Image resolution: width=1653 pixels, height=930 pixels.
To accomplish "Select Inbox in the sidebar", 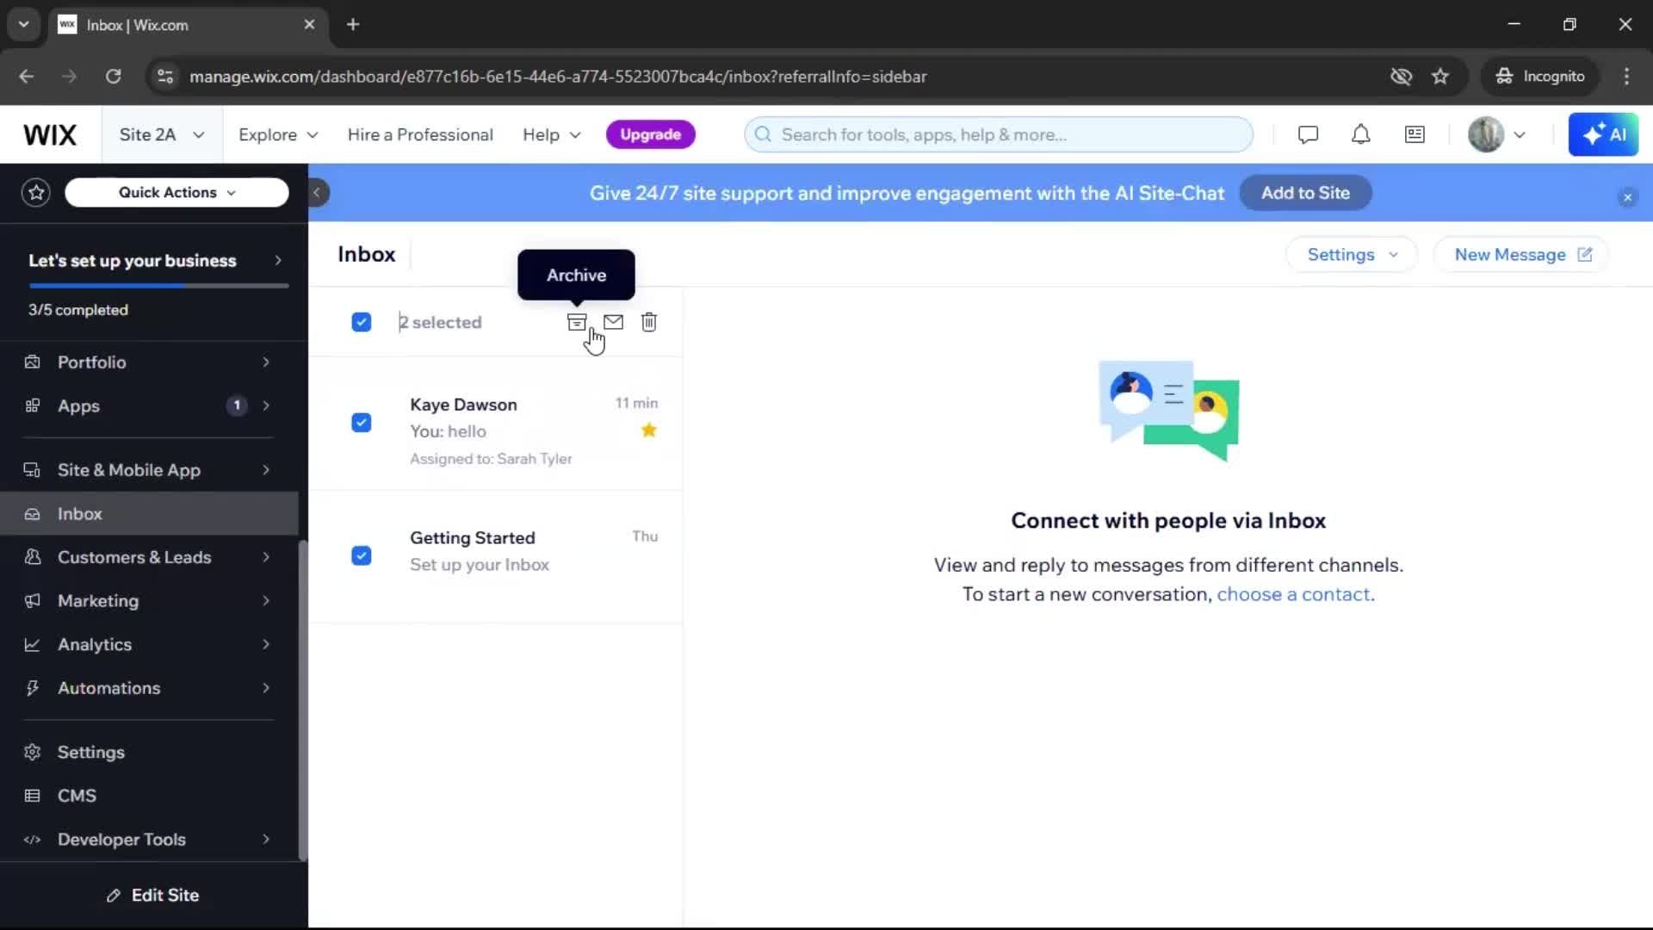I will pyautogui.click(x=148, y=514).
